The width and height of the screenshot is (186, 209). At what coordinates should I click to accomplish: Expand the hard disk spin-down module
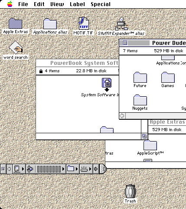point(86,169)
